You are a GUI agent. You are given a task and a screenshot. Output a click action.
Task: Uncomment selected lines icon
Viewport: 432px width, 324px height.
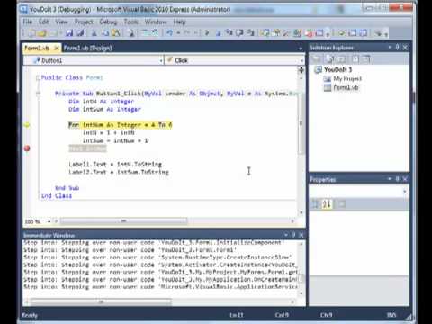pyautogui.click(x=155, y=33)
